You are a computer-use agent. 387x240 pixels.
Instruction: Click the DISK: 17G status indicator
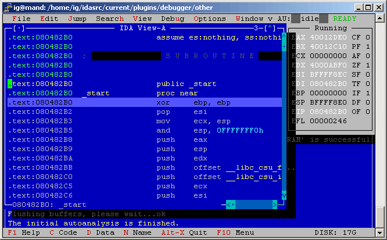coord(335,232)
